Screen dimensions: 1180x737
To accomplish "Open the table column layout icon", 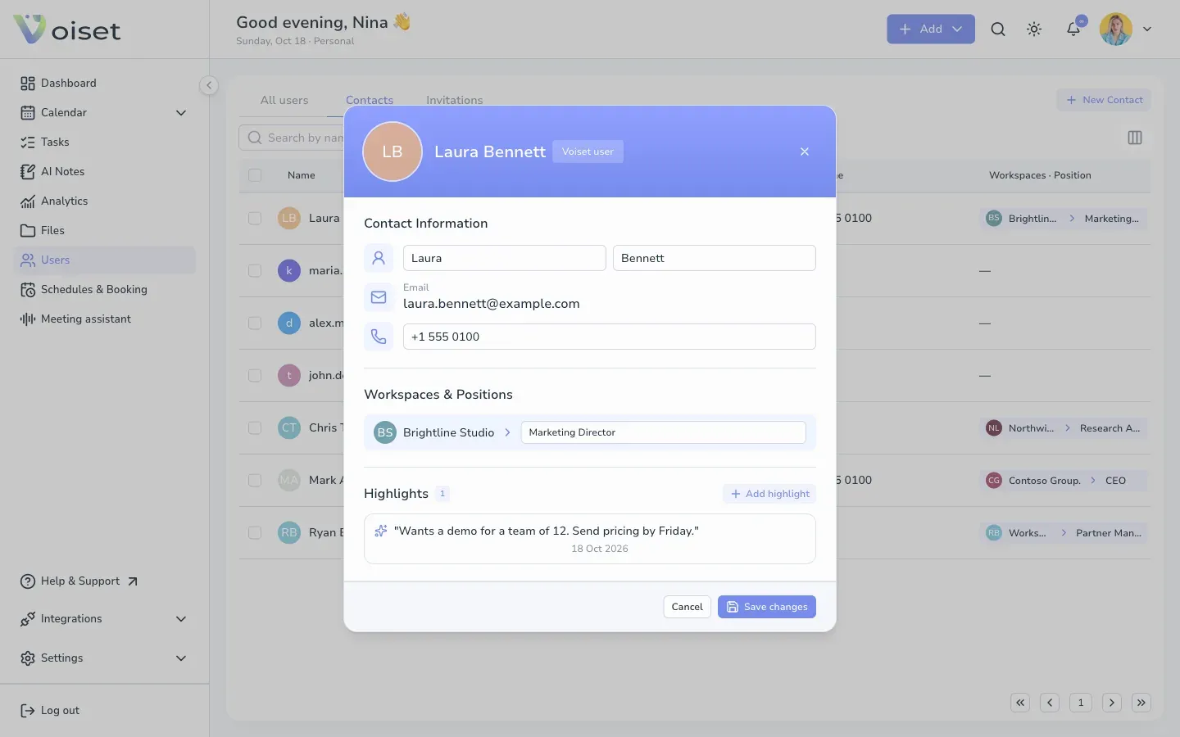I will pyautogui.click(x=1135, y=138).
